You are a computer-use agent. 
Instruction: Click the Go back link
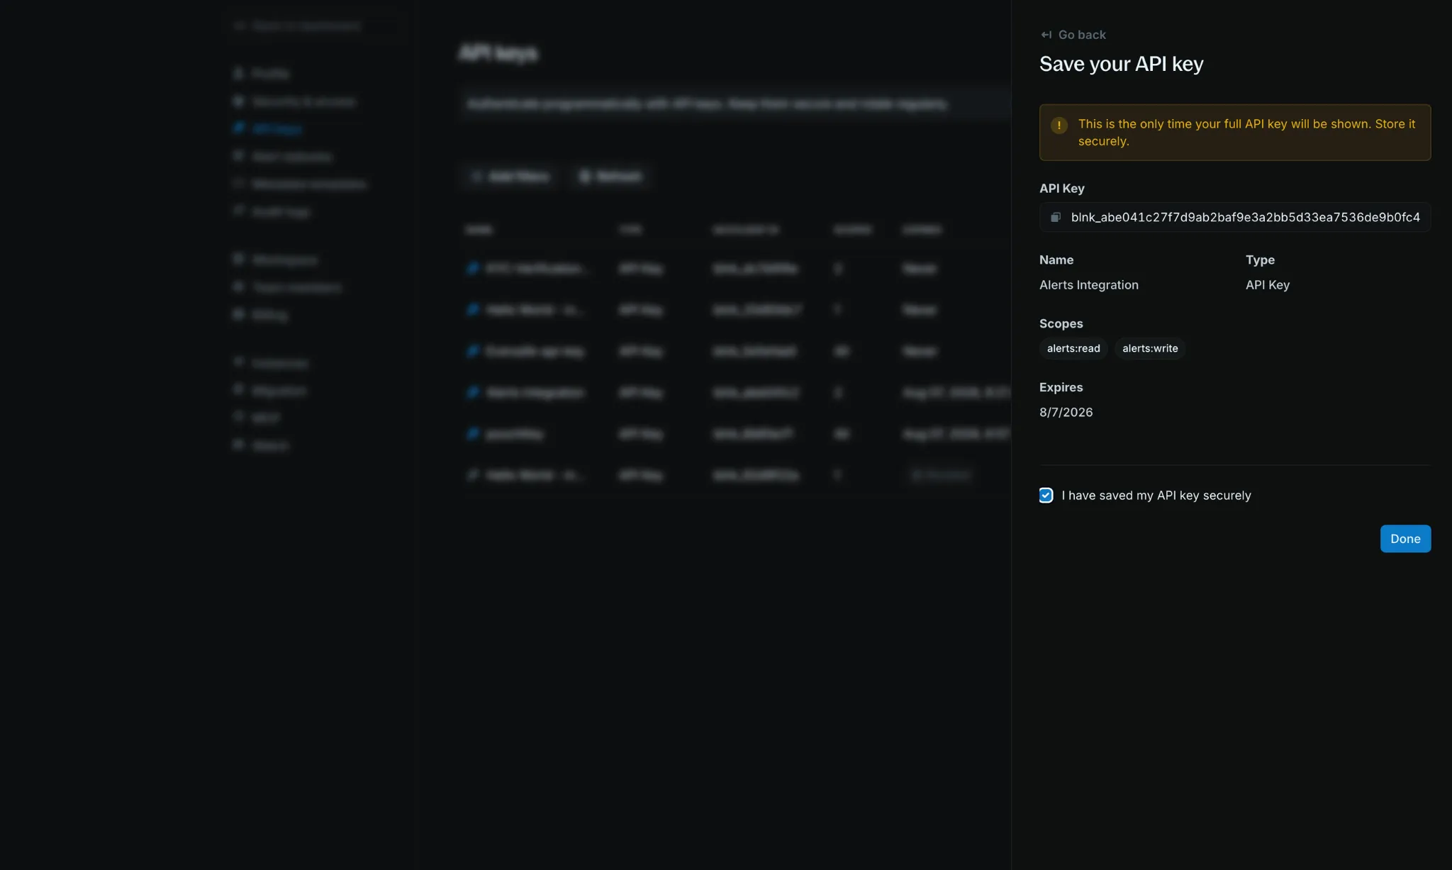[1073, 35]
